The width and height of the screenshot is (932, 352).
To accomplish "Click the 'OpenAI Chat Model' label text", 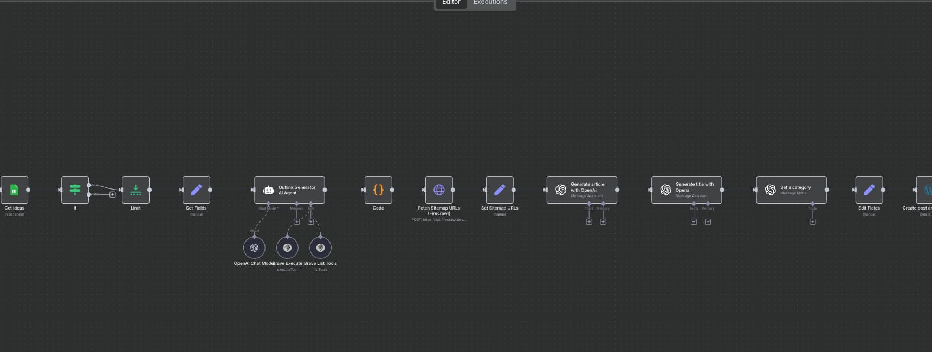I will click(254, 263).
